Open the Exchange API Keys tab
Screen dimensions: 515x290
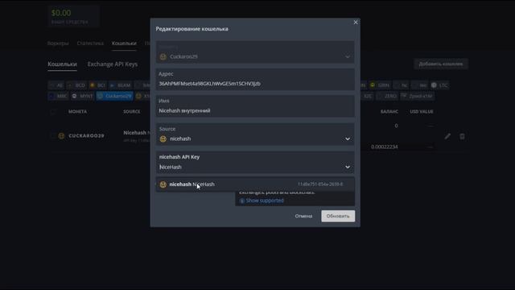point(113,64)
